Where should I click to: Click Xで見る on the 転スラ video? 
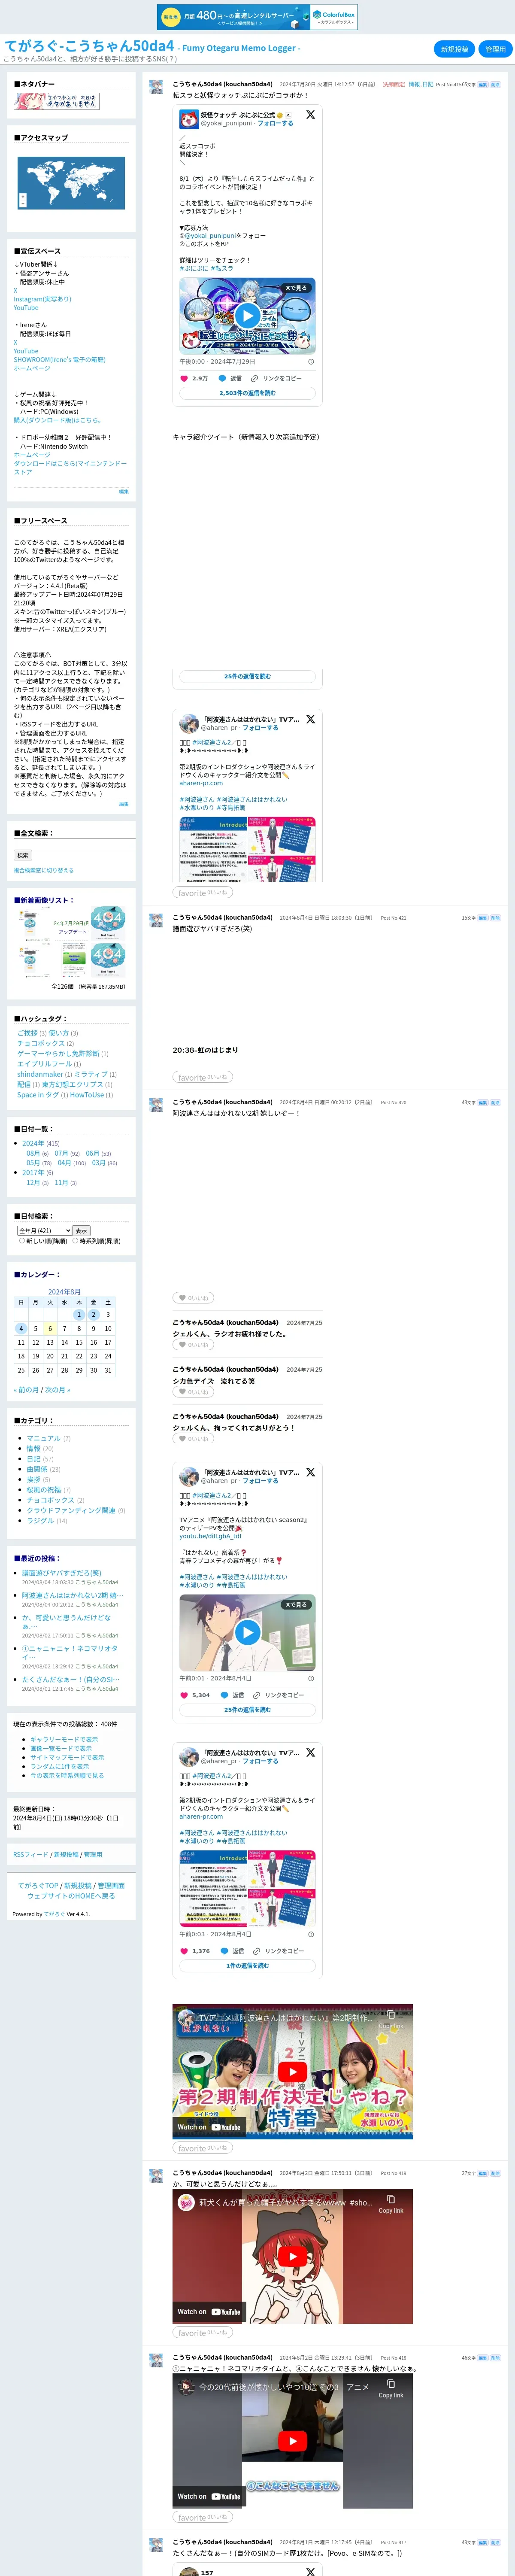point(296,288)
